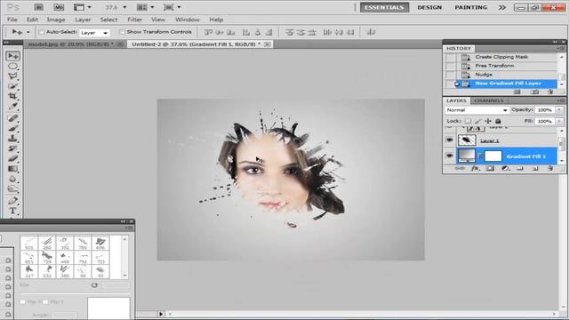Click Auto-Align Layers icon in options bar
The image size is (569, 320).
click(371, 32)
